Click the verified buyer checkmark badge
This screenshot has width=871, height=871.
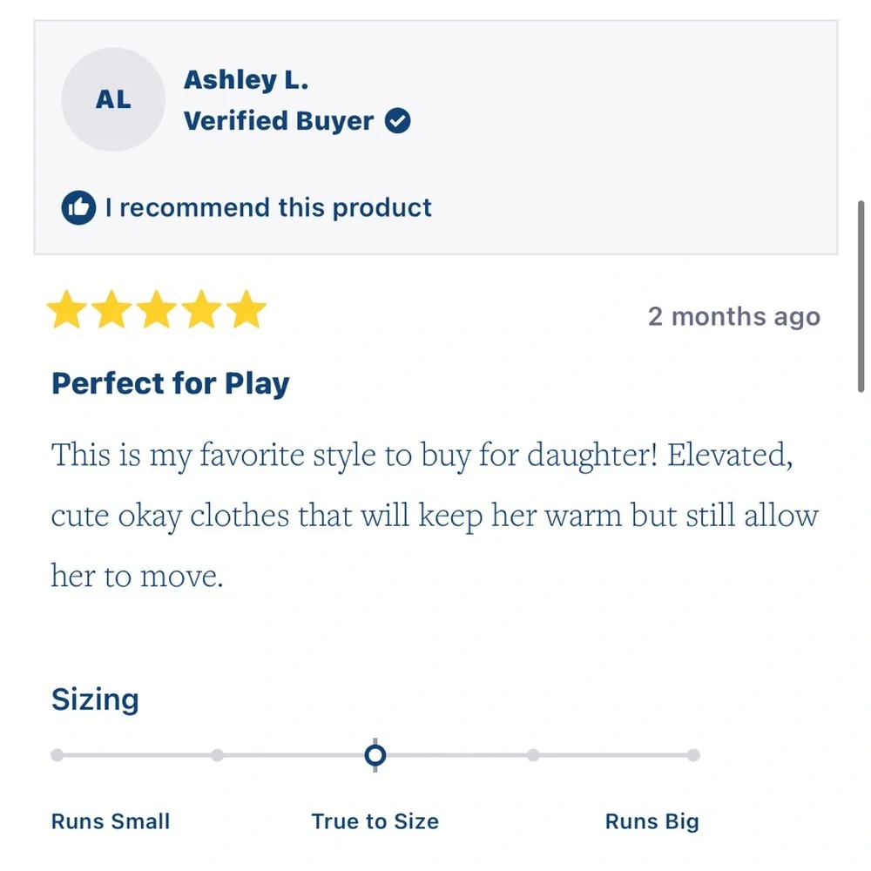click(x=398, y=120)
